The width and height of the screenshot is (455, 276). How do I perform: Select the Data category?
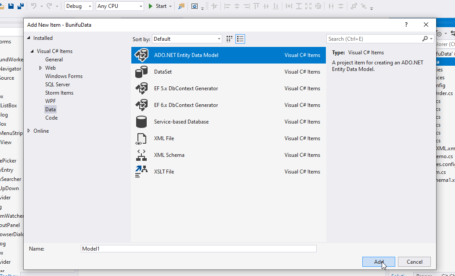(51, 110)
